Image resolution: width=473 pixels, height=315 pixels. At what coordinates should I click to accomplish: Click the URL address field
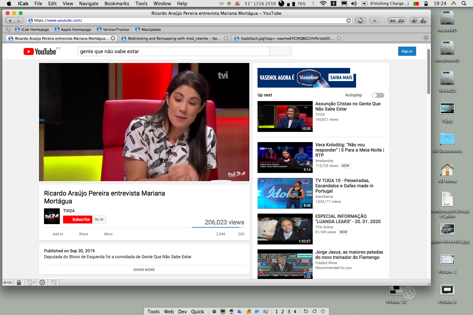tap(189, 20)
